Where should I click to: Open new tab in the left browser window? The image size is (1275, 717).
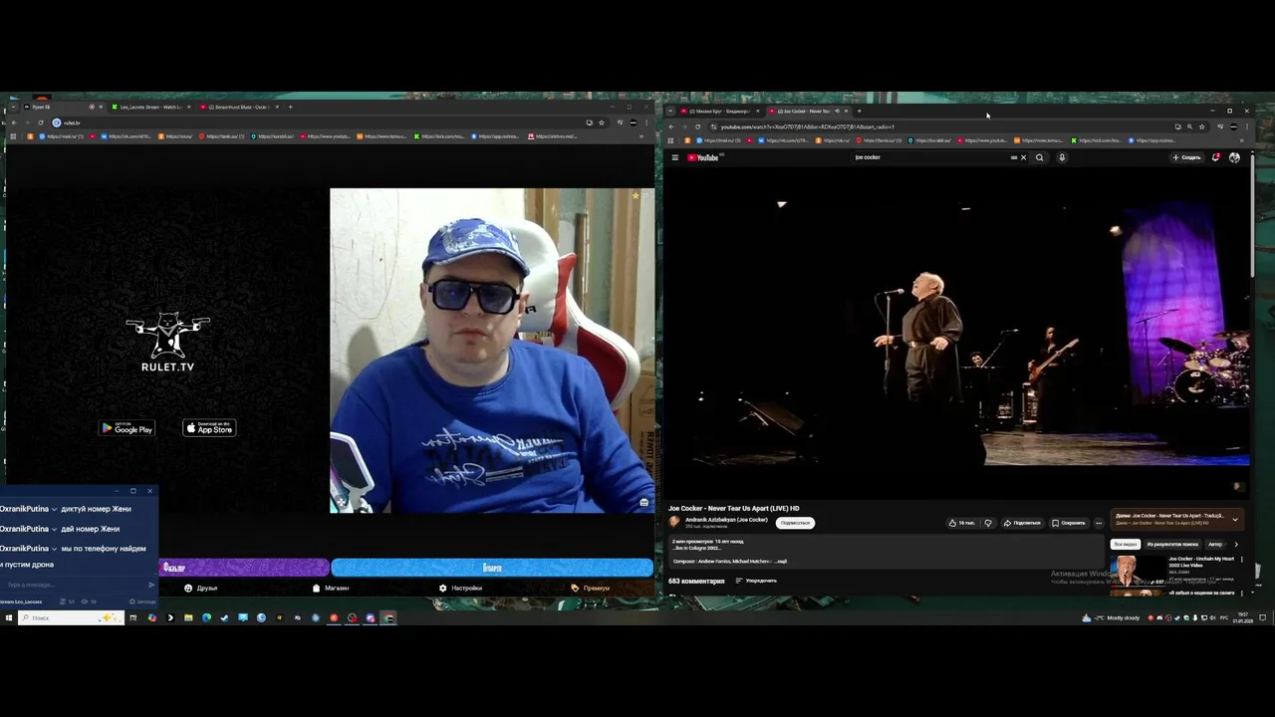coord(290,107)
